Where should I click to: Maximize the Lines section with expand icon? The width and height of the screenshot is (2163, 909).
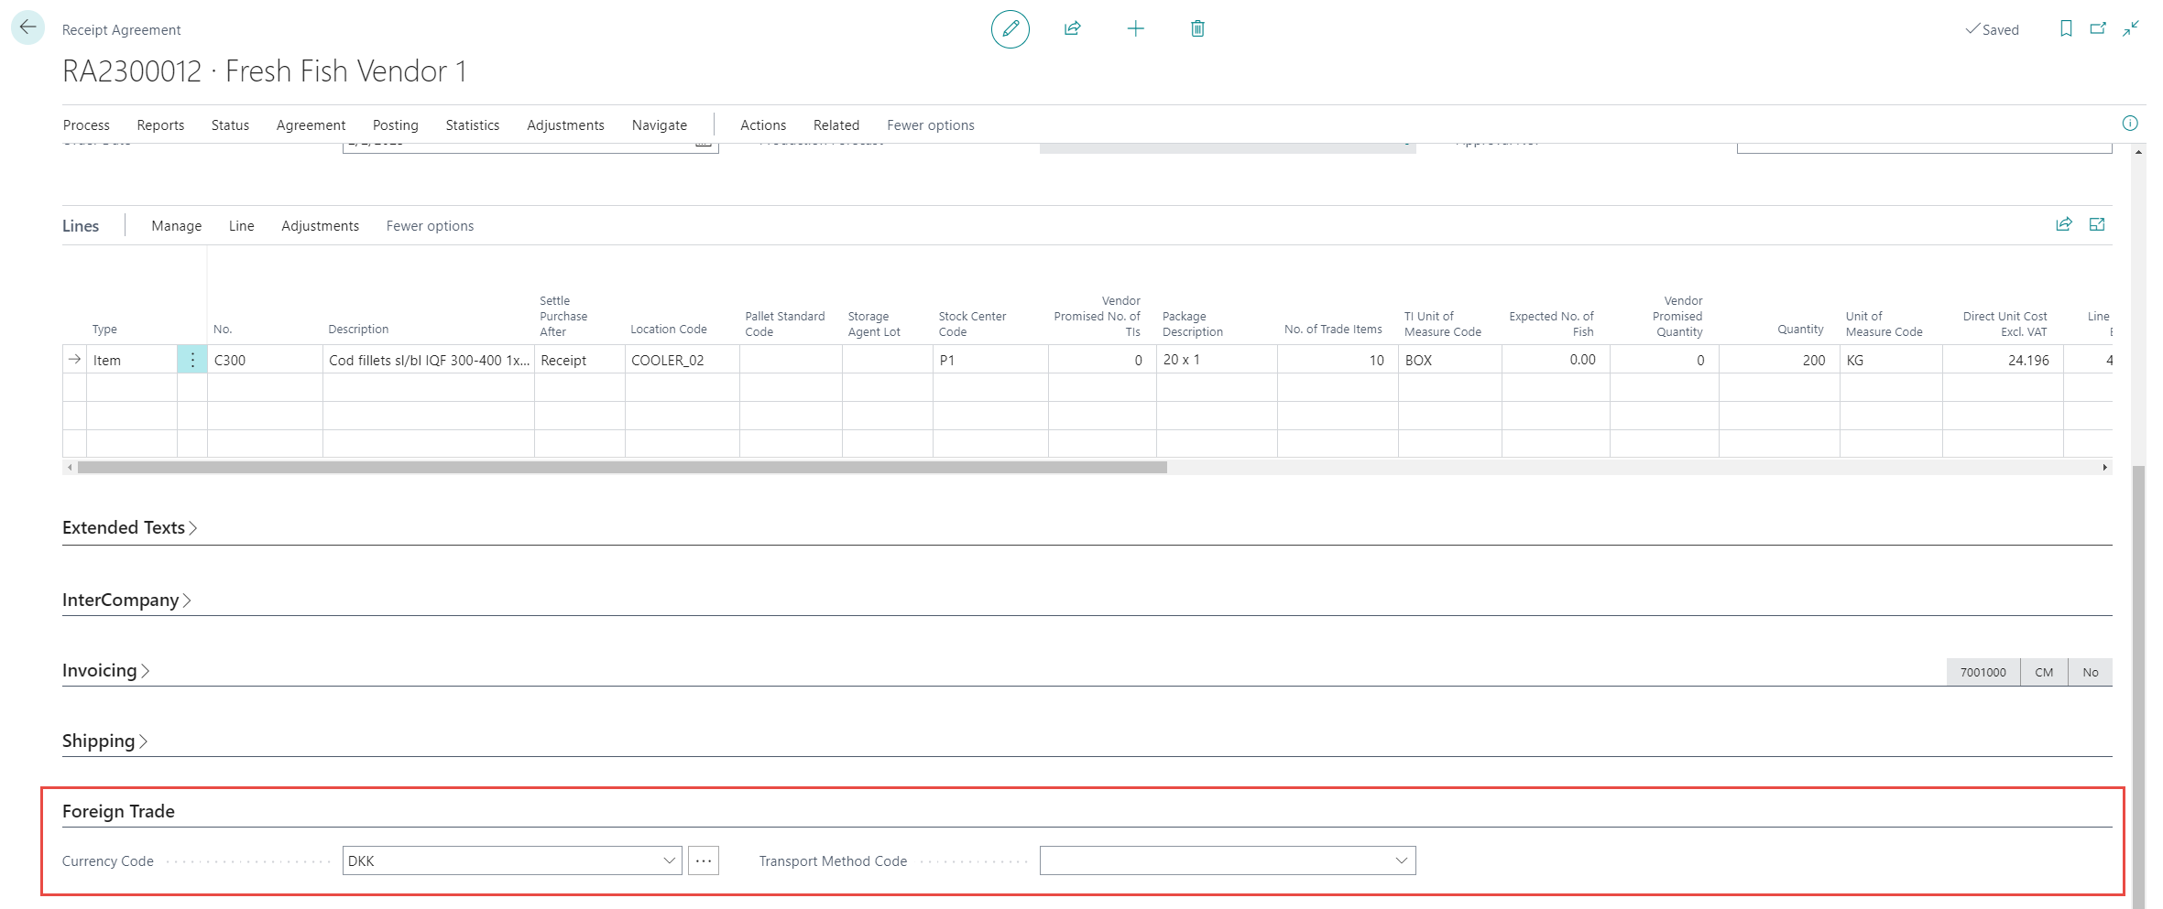tap(2096, 225)
